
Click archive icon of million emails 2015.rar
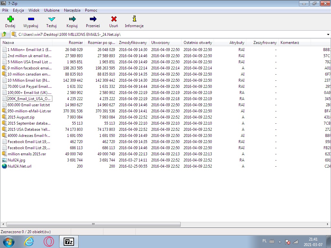pyautogui.click(x=4, y=154)
